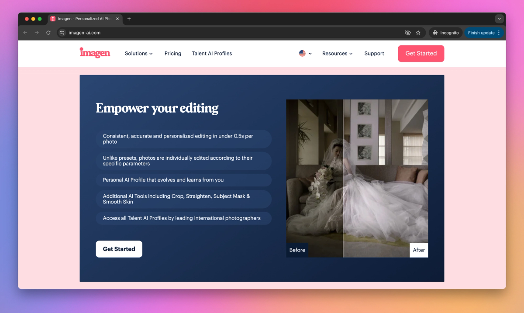Click the Incognito indicator
The width and height of the screenshot is (524, 313).
click(x=446, y=33)
